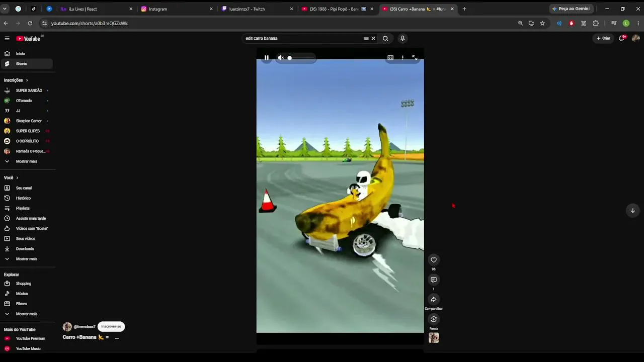Bookmark this page with the star
This screenshot has height=362, width=644.
click(x=542, y=23)
